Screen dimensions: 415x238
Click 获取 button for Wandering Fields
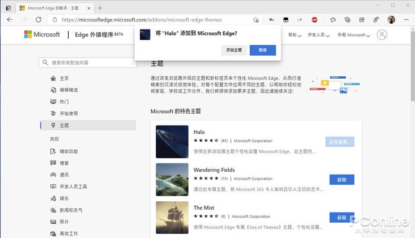point(341,179)
